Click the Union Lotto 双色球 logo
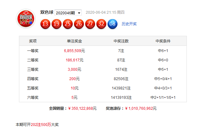The width and height of the screenshot is (198, 130). pos(26,19)
